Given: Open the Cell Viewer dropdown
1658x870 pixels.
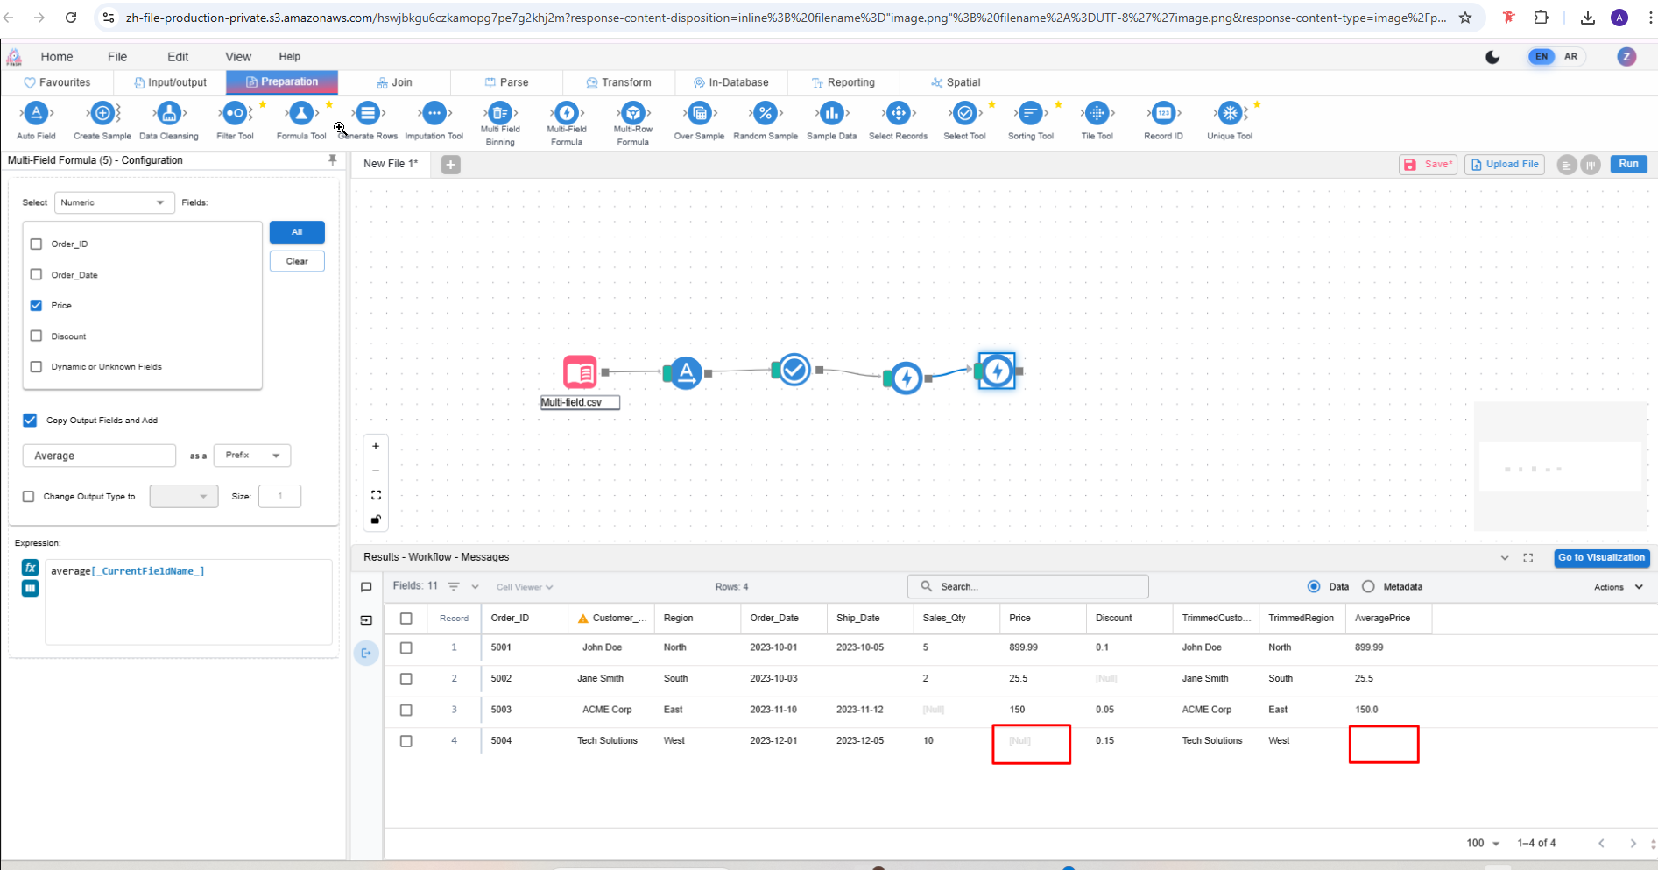Looking at the screenshot, I should tap(524, 587).
